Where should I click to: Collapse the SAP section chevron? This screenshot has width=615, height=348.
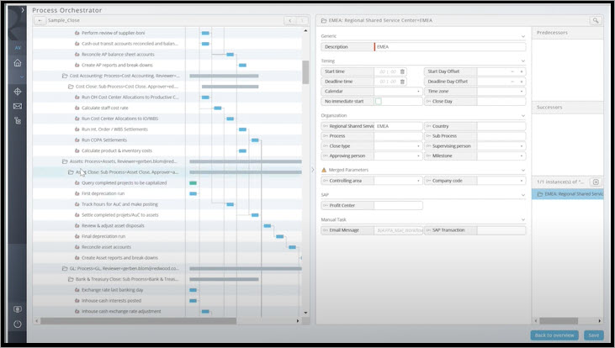522,195
